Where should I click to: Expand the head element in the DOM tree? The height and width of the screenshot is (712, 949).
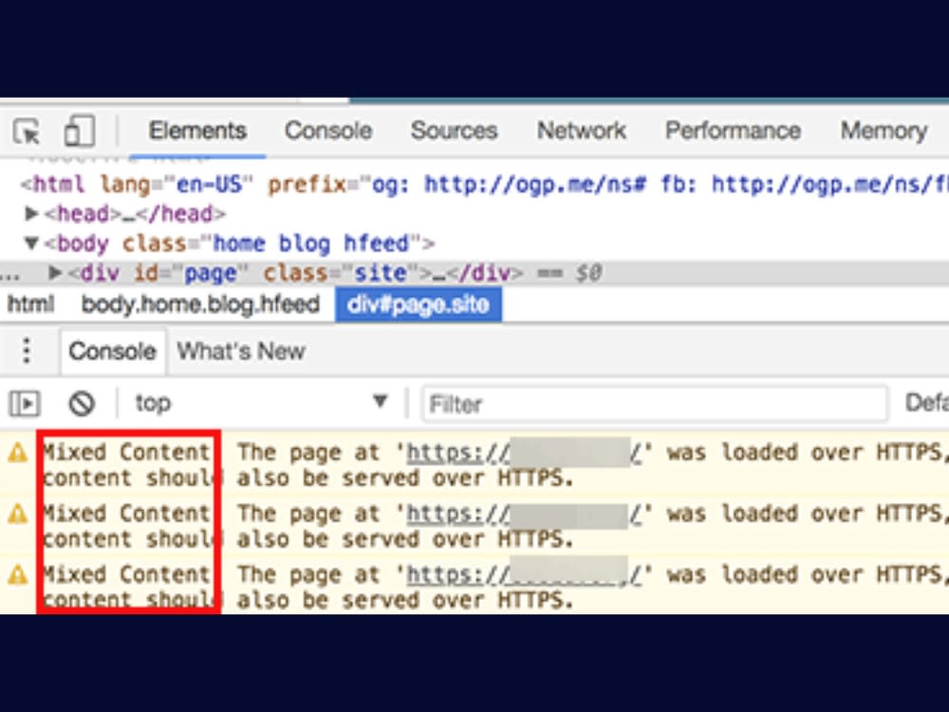pyautogui.click(x=32, y=214)
